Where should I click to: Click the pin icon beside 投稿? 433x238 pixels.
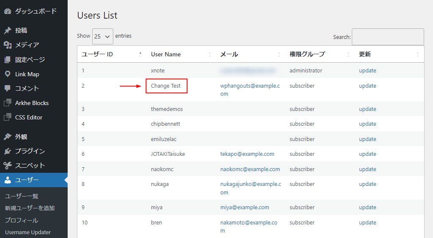[x=8, y=30]
